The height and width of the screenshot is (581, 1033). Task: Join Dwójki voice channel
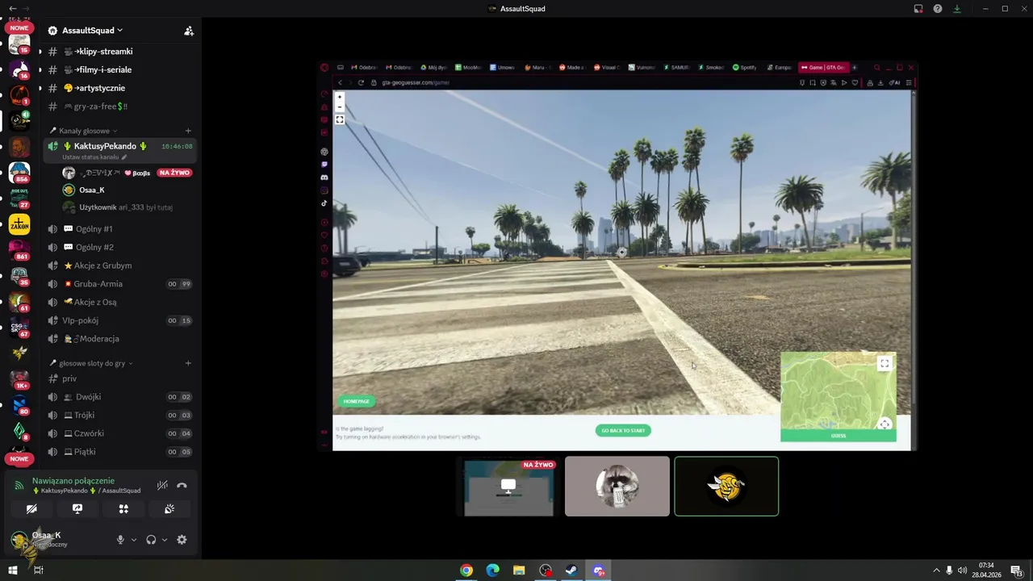[x=119, y=397]
